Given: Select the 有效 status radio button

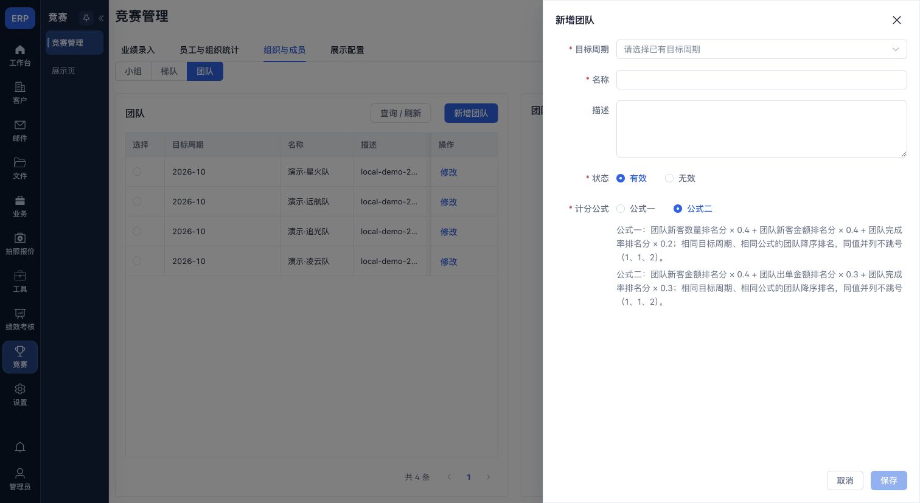Looking at the screenshot, I should pos(621,178).
